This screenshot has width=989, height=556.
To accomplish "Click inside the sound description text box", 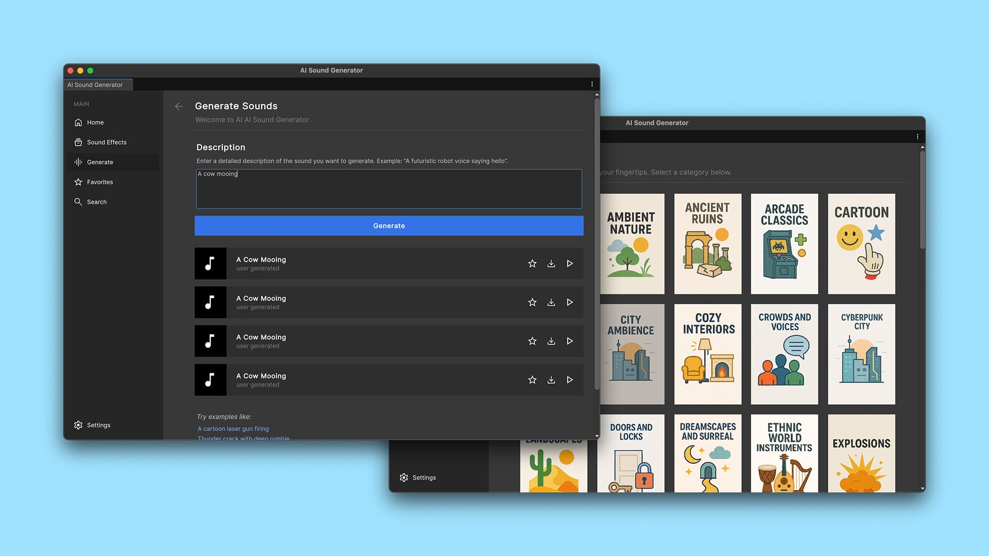I will tap(389, 189).
